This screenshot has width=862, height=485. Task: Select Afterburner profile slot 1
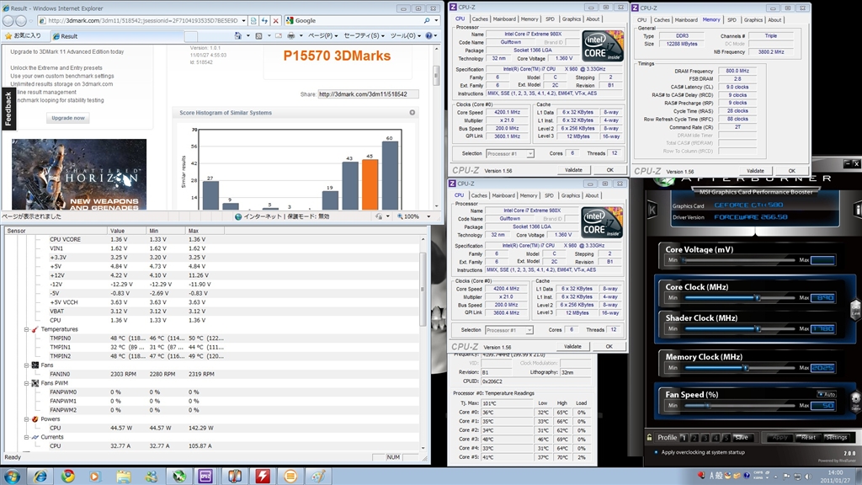684,437
